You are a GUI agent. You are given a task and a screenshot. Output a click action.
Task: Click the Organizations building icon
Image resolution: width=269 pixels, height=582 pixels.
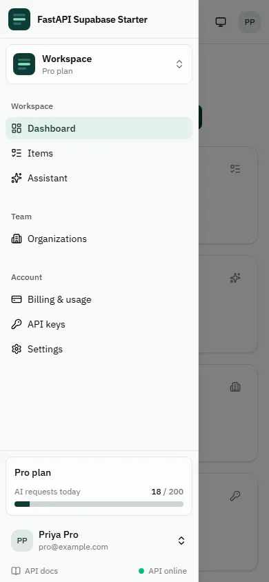pos(17,239)
